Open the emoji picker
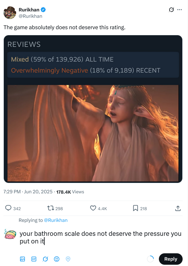This screenshot has height=266, width=188. pos(57,259)
